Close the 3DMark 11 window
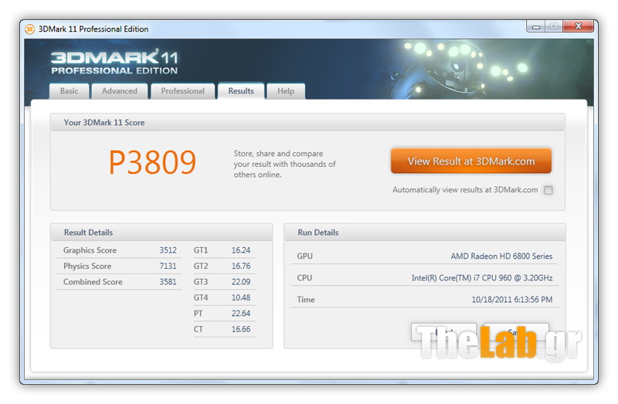The height and width of the screenshot is (404, 618). point(578,26)
